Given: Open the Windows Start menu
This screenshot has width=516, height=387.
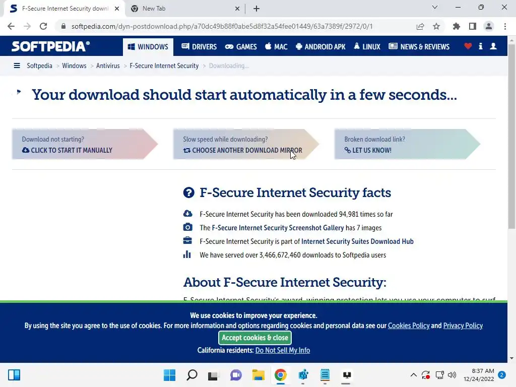Looking at the screenshot, I should coord(170,375).
